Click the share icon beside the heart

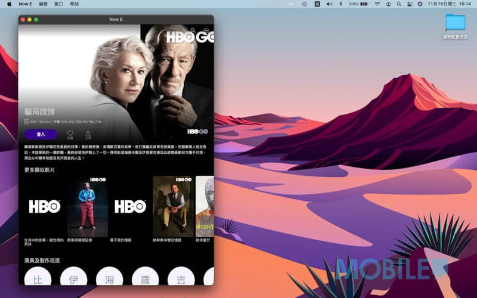[x=88, y=134]
